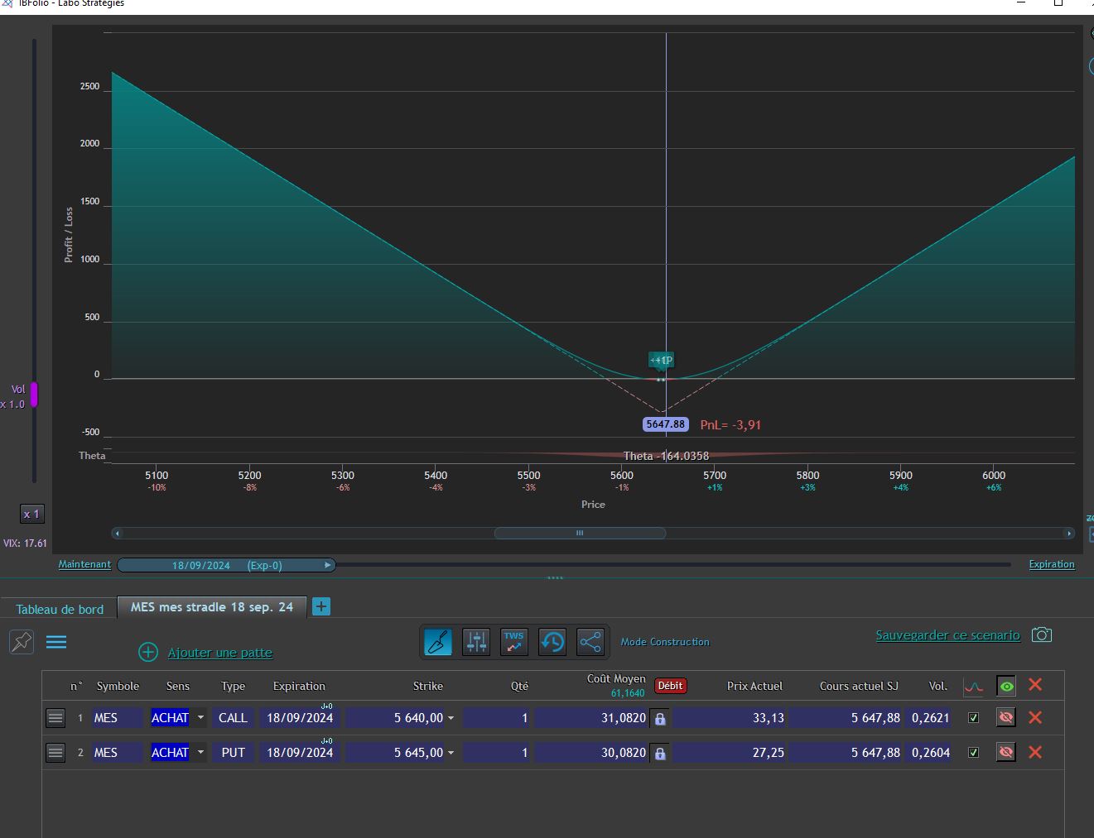Screen dimensions: 1094x838
Task: Select the construction mode trowel icon
Action: coord(438,642)
